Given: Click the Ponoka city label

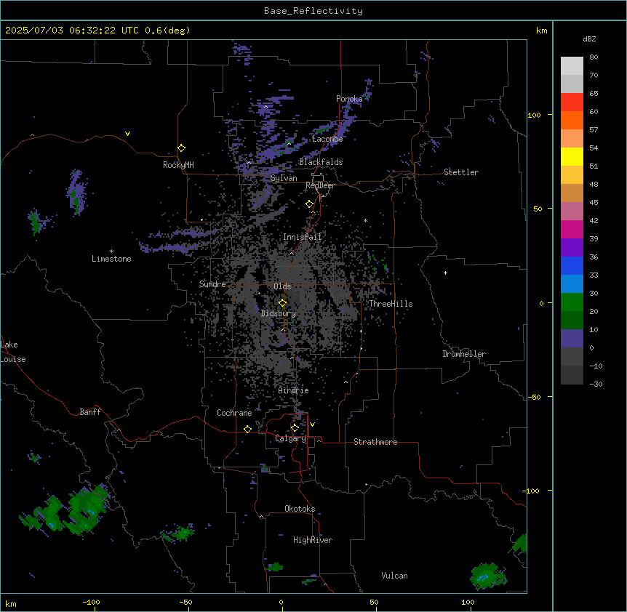Looking at the screenshot, I should [349, 99].
